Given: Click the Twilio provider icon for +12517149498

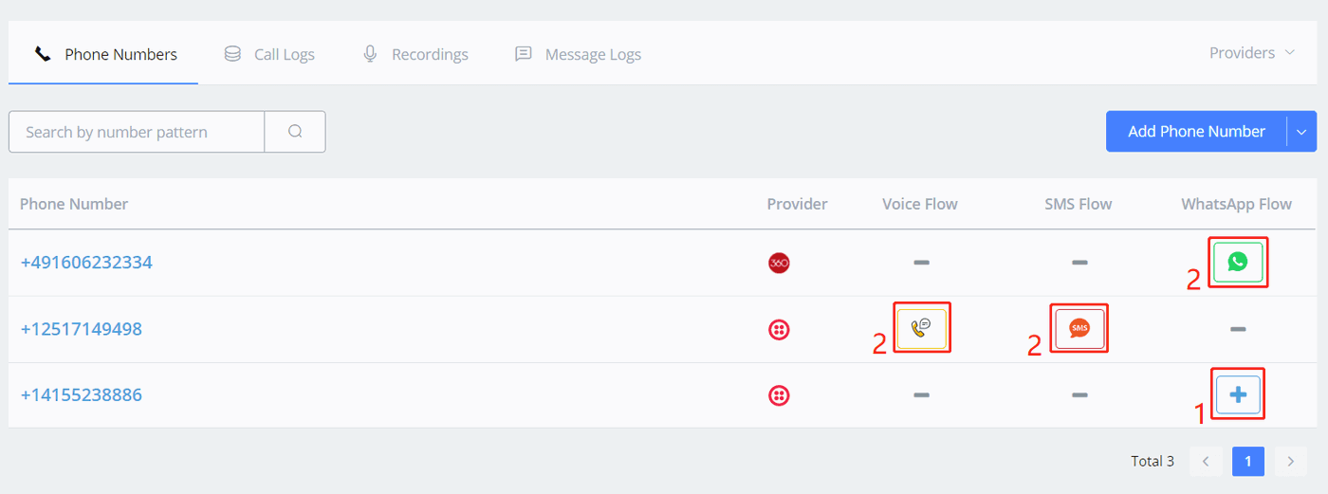Looking at the screenshot, I should 779,329.
